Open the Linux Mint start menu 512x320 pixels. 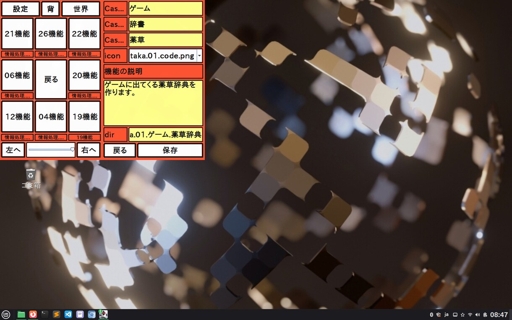tap(6, 315)
